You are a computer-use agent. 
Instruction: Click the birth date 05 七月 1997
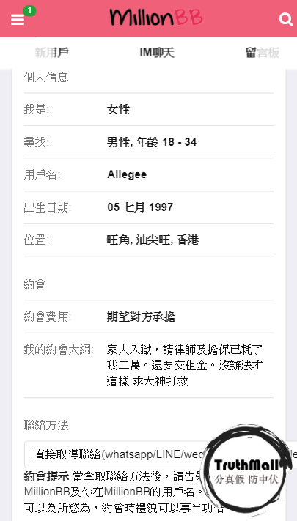point(140,207)
